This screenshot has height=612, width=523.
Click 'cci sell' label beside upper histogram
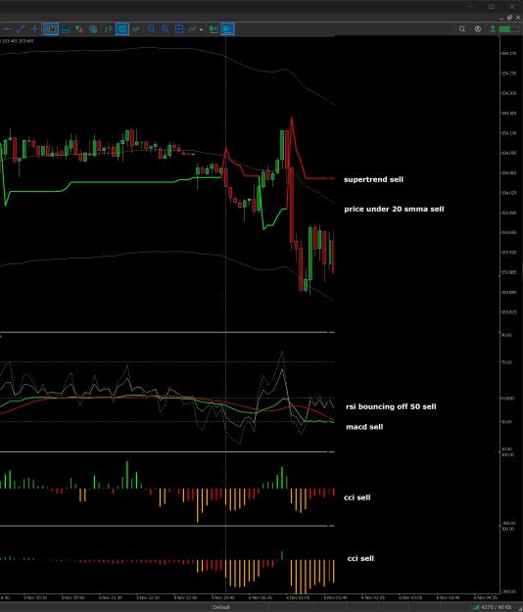click(x=357, y=497)
